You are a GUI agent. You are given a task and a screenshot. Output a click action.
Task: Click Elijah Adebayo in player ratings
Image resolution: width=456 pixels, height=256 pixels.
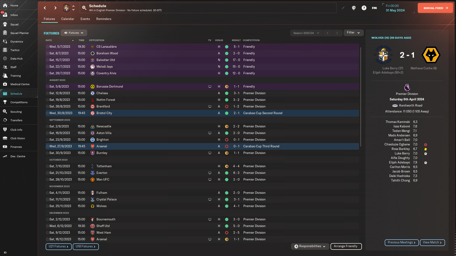(399, 162)
